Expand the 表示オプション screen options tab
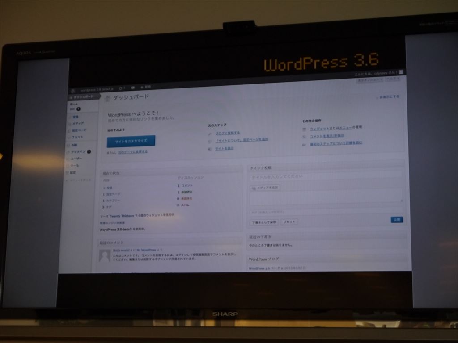The image size is (458, 343). 369,79
